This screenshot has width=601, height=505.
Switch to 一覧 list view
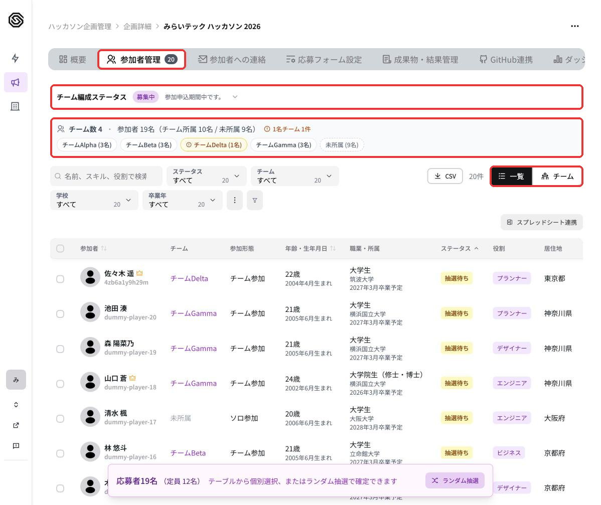(x=511, y=176)
